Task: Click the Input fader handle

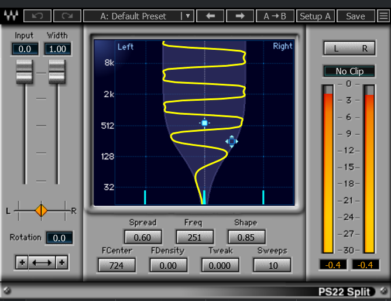Action: pos(25,72)
